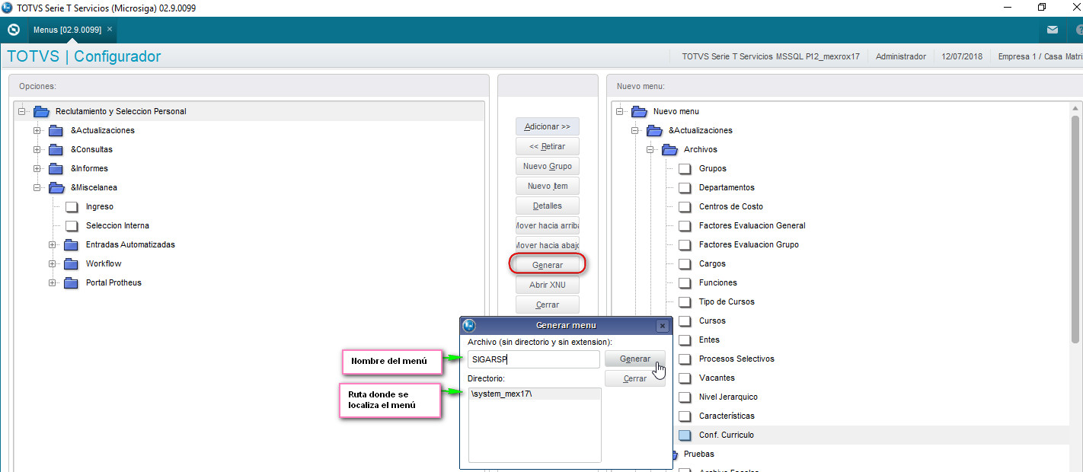Click the Cargos item icon
The image size is (1083, 472).
point(685,263)
